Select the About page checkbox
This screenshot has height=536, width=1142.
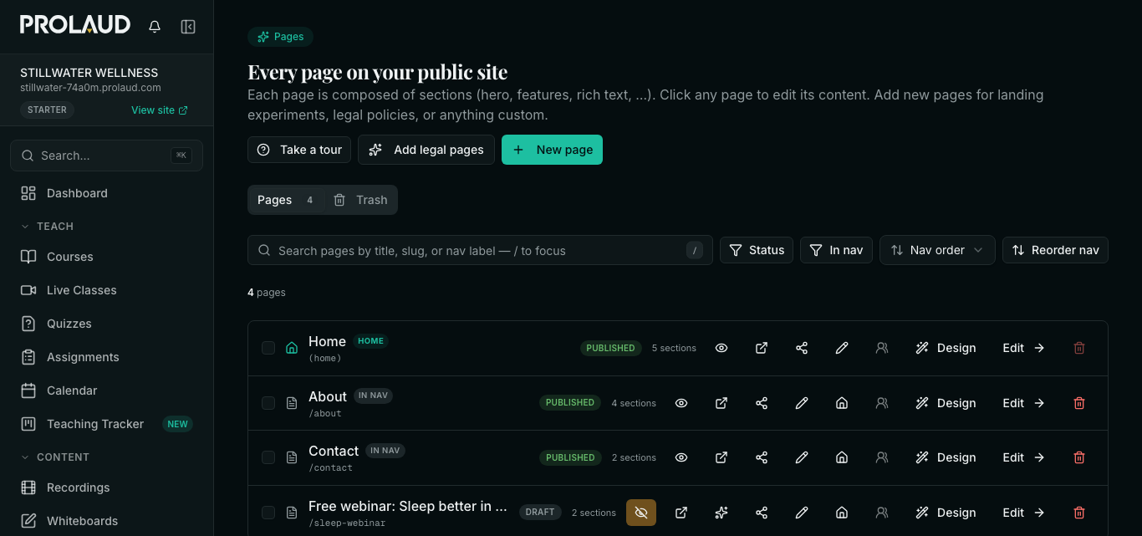(268, 403)
